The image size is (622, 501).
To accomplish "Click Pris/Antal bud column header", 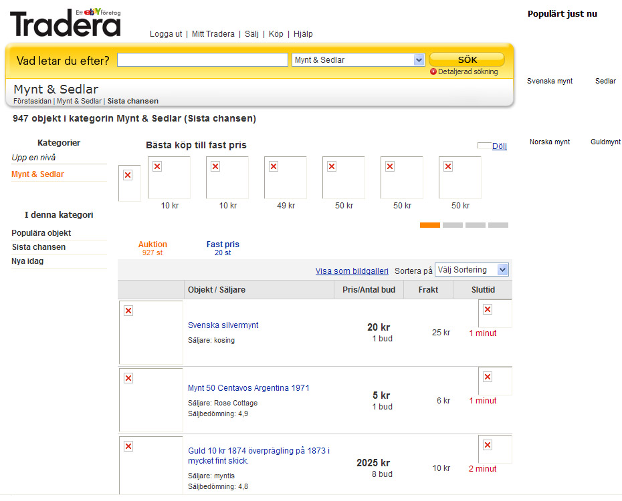I will coord(369,289).
